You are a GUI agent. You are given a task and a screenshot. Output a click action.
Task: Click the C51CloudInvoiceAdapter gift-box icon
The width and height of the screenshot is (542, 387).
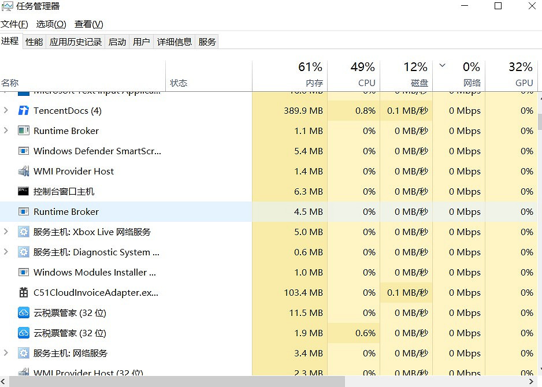coord(24,292)
